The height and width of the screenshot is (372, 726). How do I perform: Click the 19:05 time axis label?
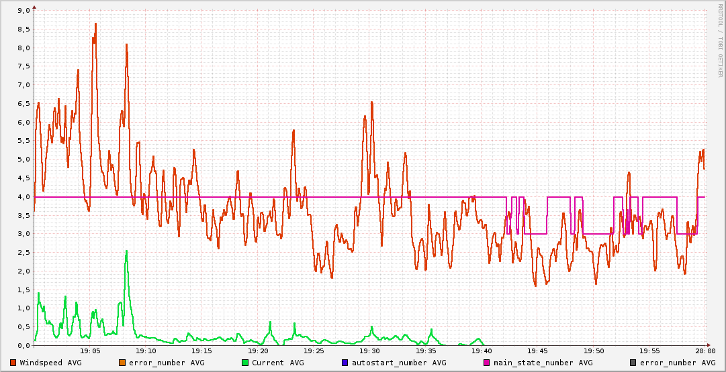coord(90,352)
